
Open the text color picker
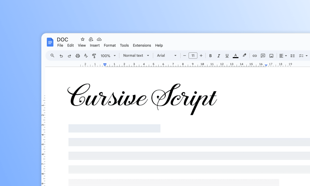click(x=235, y=56)
